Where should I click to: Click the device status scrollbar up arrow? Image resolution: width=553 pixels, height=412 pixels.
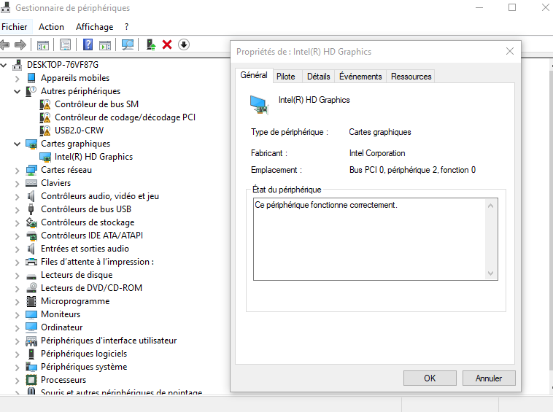490,206
